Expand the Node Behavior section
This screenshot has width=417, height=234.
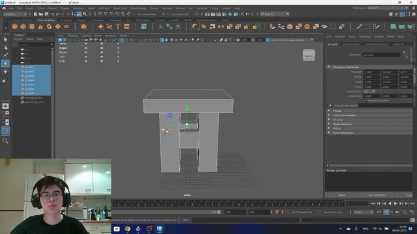[x=329, y=124]
